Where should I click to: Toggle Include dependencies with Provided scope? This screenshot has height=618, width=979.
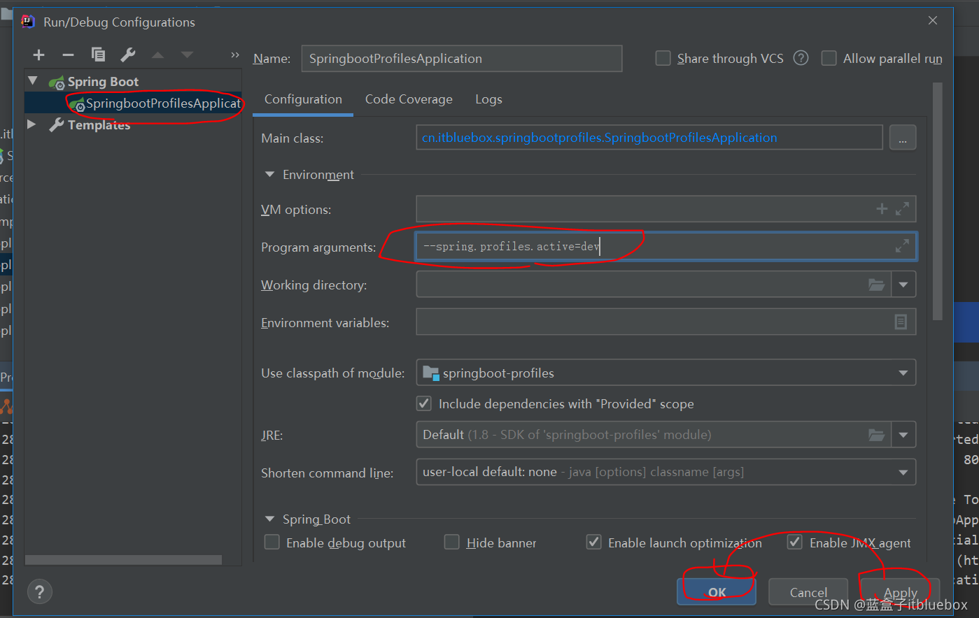pos(424,403)
